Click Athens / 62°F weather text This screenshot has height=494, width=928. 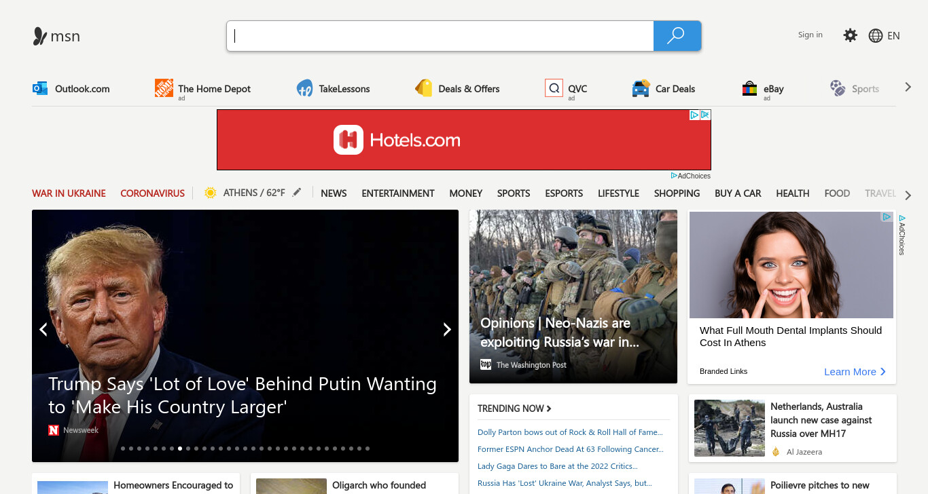(x=254, y=193)
